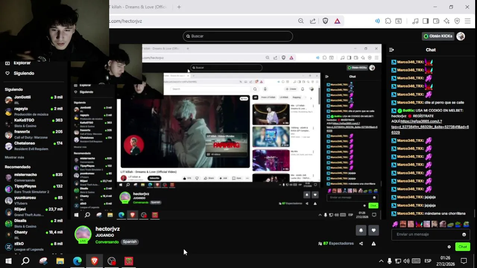Open Chetalonso channel in sidebar
Viewport: 477px width, 268px height.
click(x=34, y=146)
